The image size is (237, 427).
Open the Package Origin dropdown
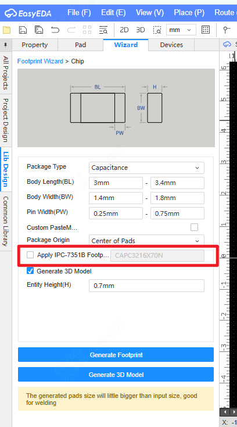point(146,241)
